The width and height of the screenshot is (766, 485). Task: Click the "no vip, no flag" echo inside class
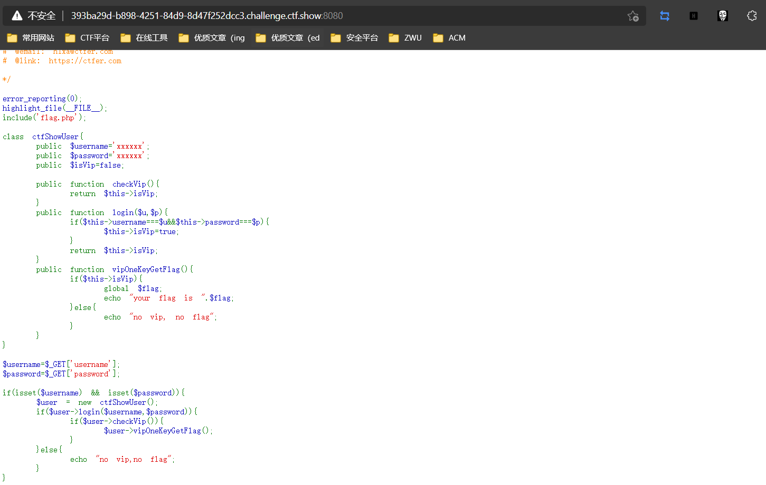[x=160, y=317]
